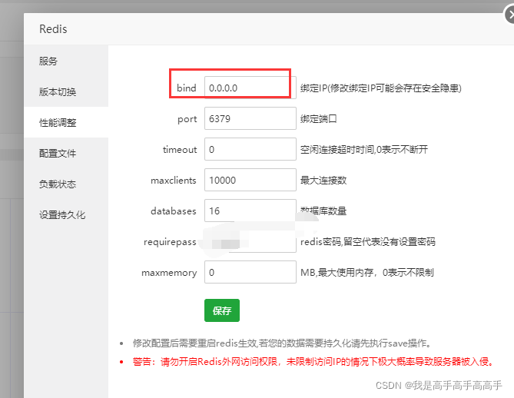
Task: Click the timeout field label
Action: coord(180,150)
